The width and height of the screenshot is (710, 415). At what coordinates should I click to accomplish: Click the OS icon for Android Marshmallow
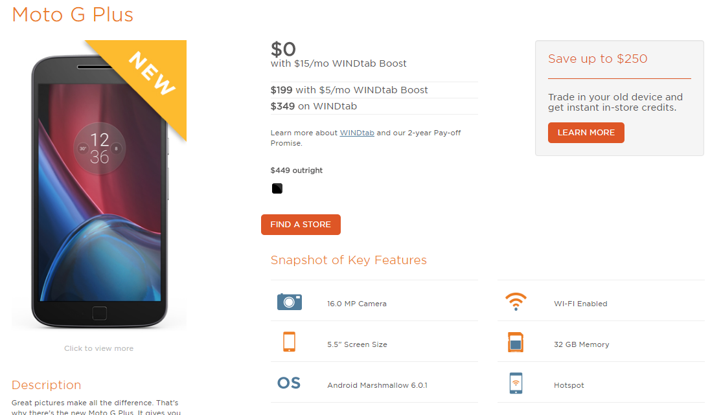pyautogui.click(x=289, y=383)
